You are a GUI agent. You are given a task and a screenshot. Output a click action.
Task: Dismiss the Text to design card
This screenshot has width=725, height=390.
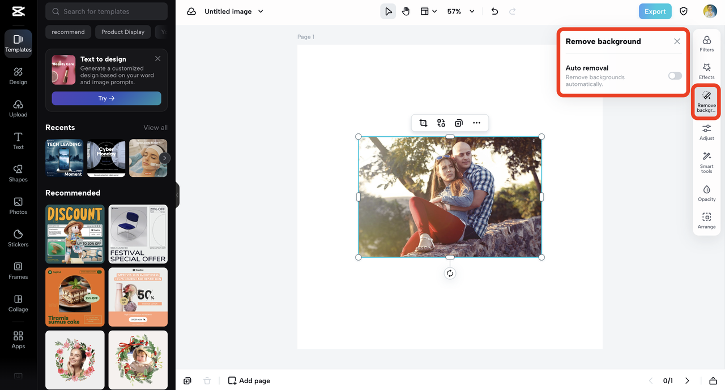point(157,59)
